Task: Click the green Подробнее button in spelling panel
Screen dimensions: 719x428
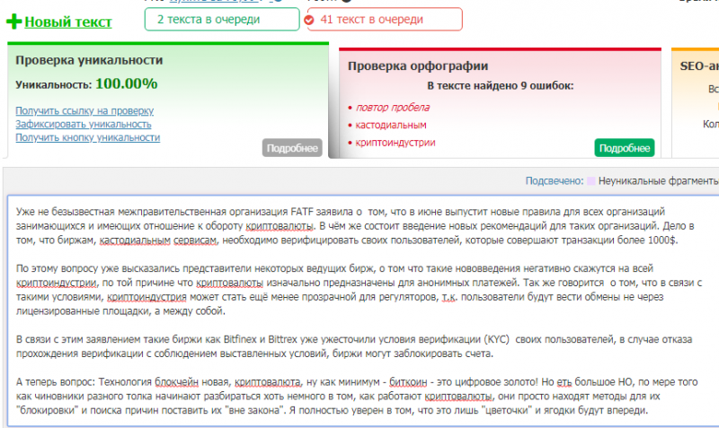Action: coord(625,148)
